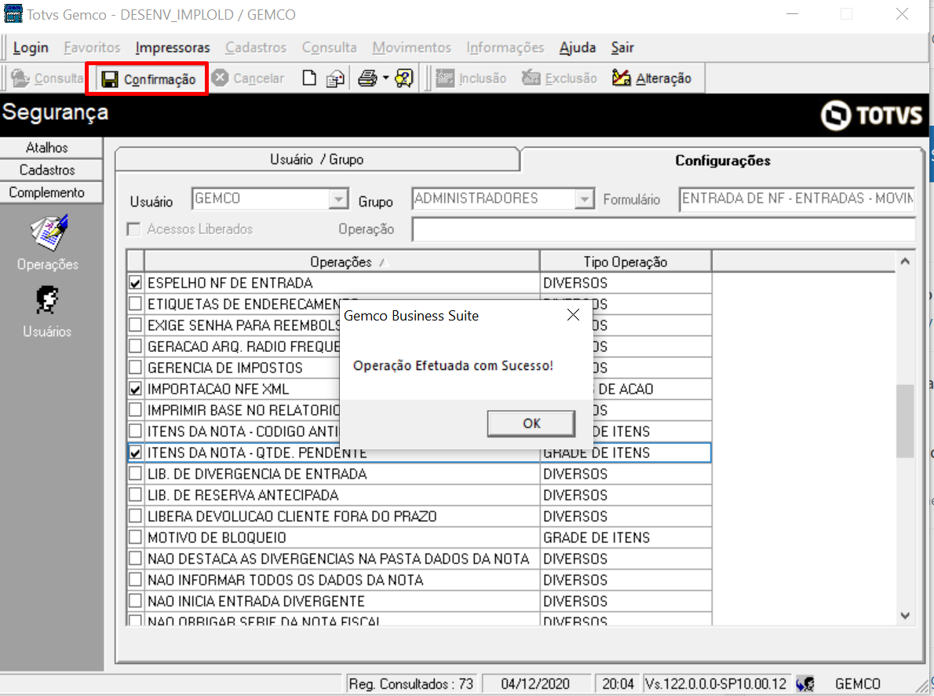934x696 pixels.
Task: Click the TOTVS logo
Action: (871, 115)
